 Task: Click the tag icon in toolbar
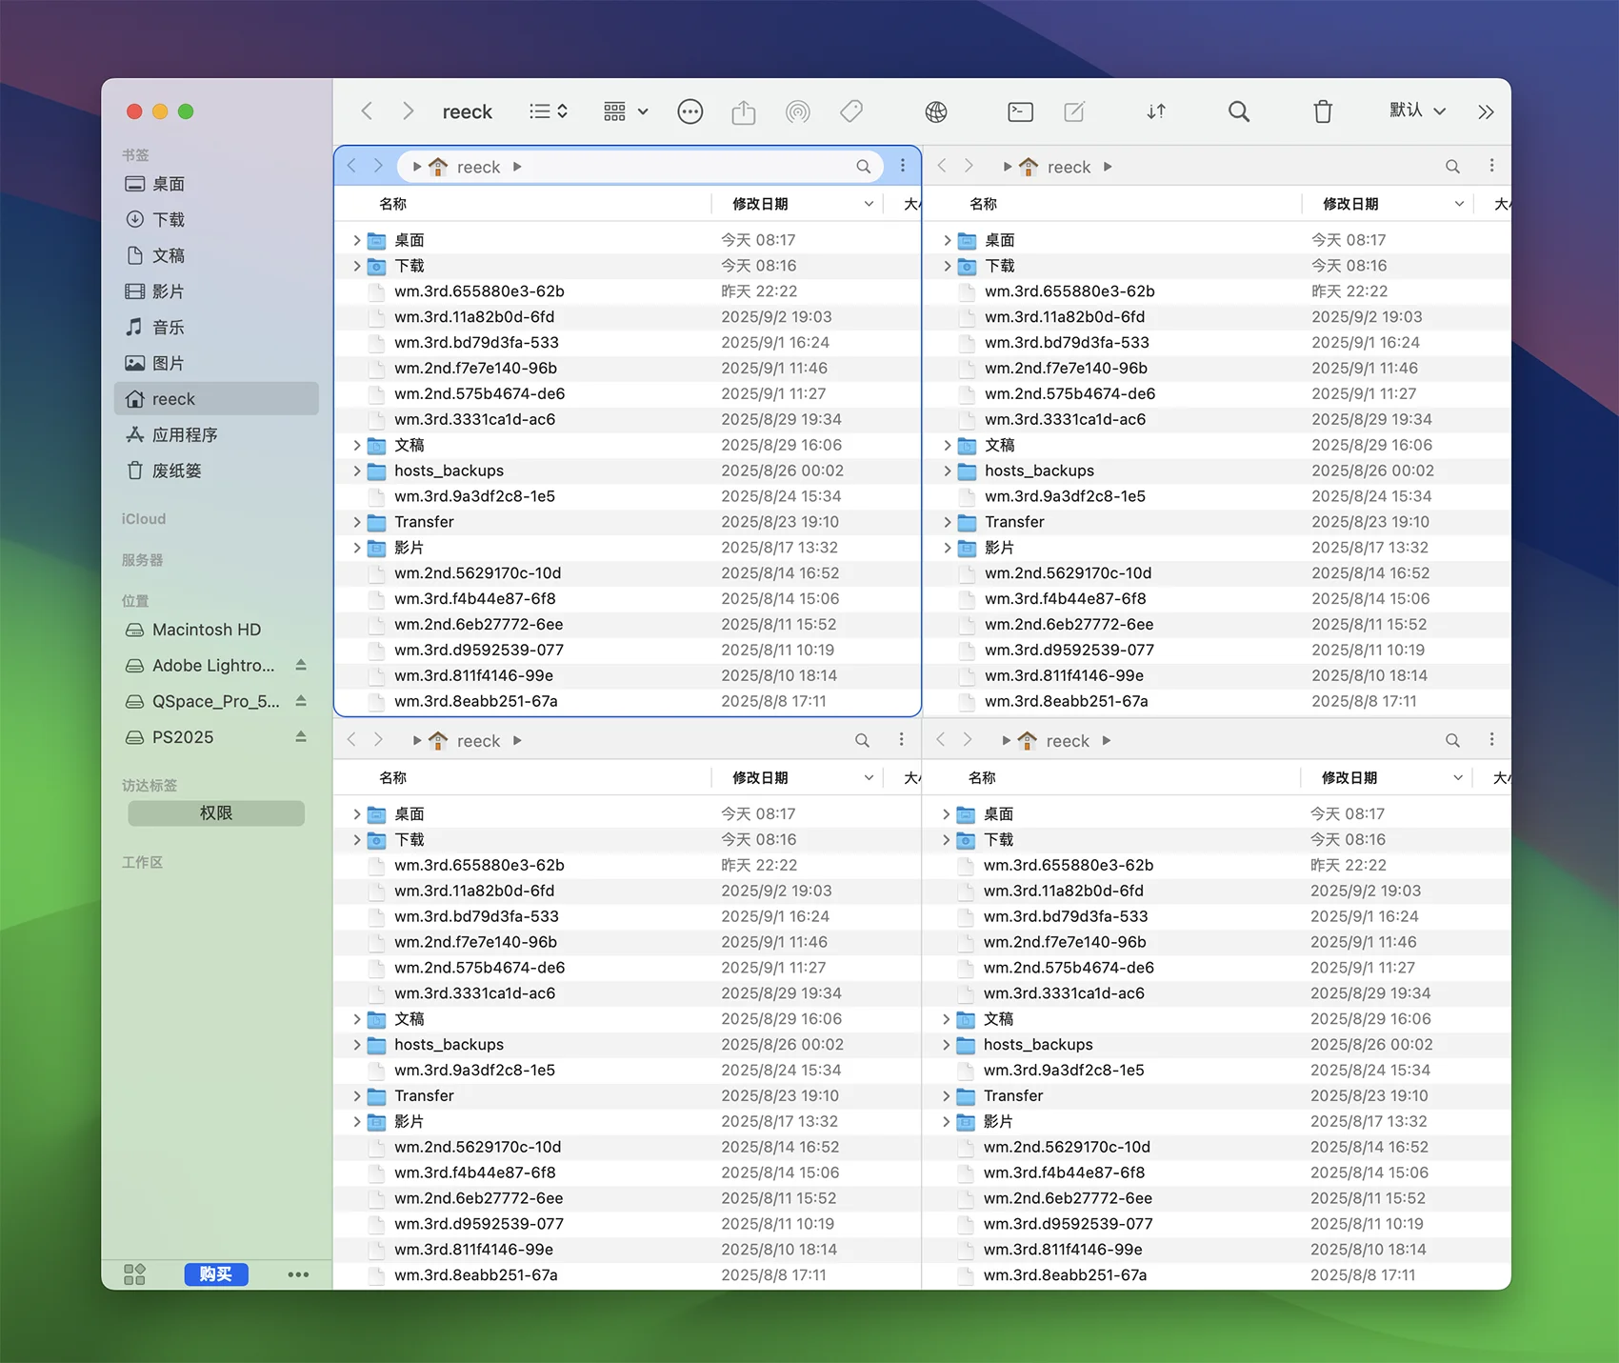point(851,111)
